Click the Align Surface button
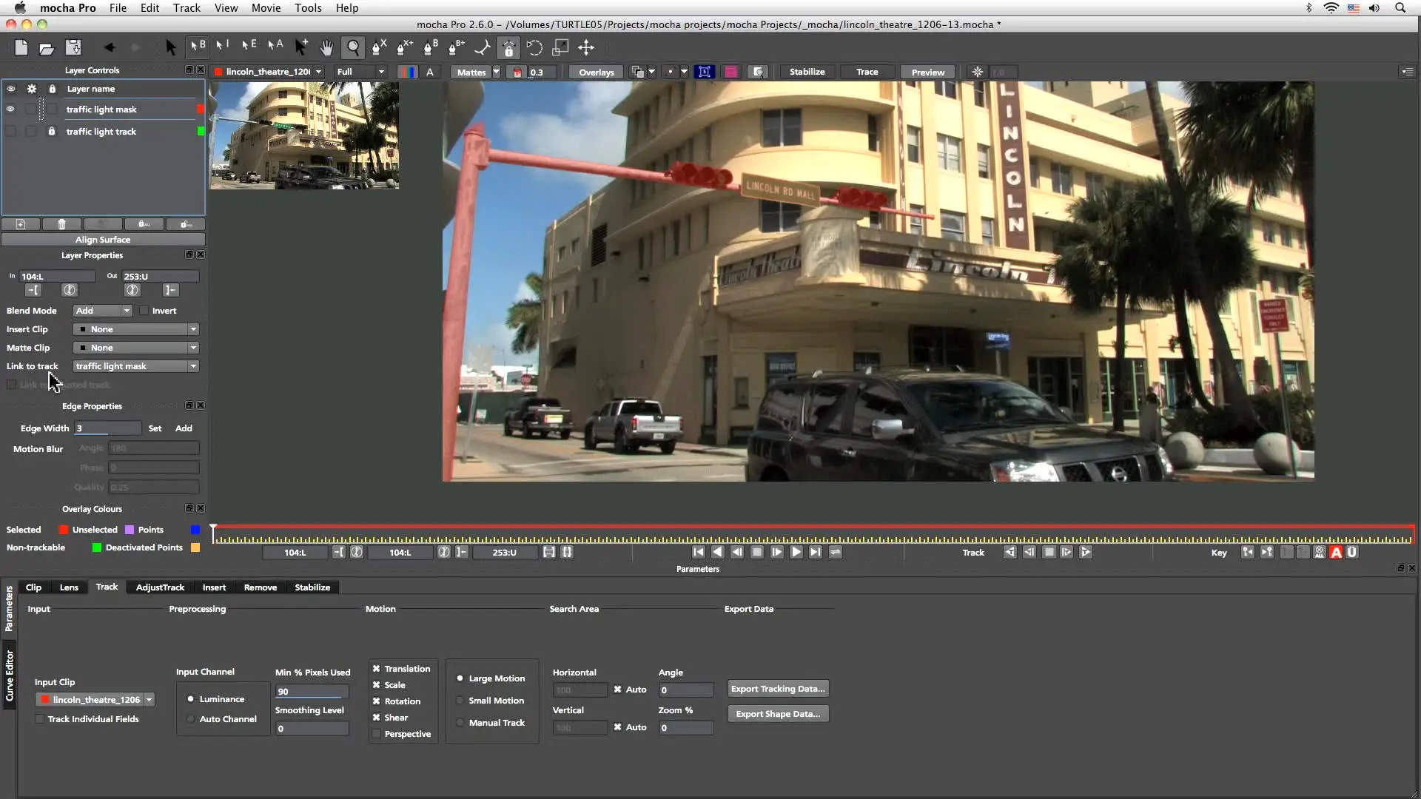The width and height of the screenshot is (1421, 799). (103, 240)
